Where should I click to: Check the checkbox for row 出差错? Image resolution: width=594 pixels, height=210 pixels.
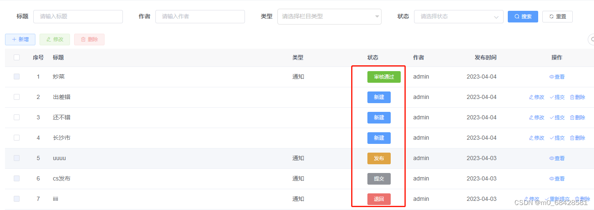click(17, 97)
